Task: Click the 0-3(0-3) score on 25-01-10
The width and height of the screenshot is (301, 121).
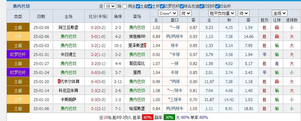Action: pyautogui.click(x=98, y=99)
